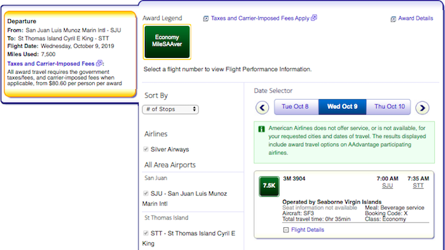Click the SJU airport code link
The image size is (445, 250).
coord(387,186)
